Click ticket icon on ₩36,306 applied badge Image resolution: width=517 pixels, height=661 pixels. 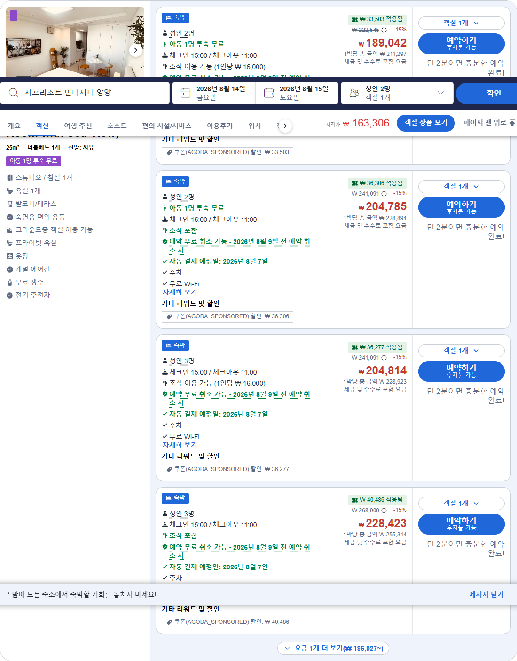click(x=355, y=183)
